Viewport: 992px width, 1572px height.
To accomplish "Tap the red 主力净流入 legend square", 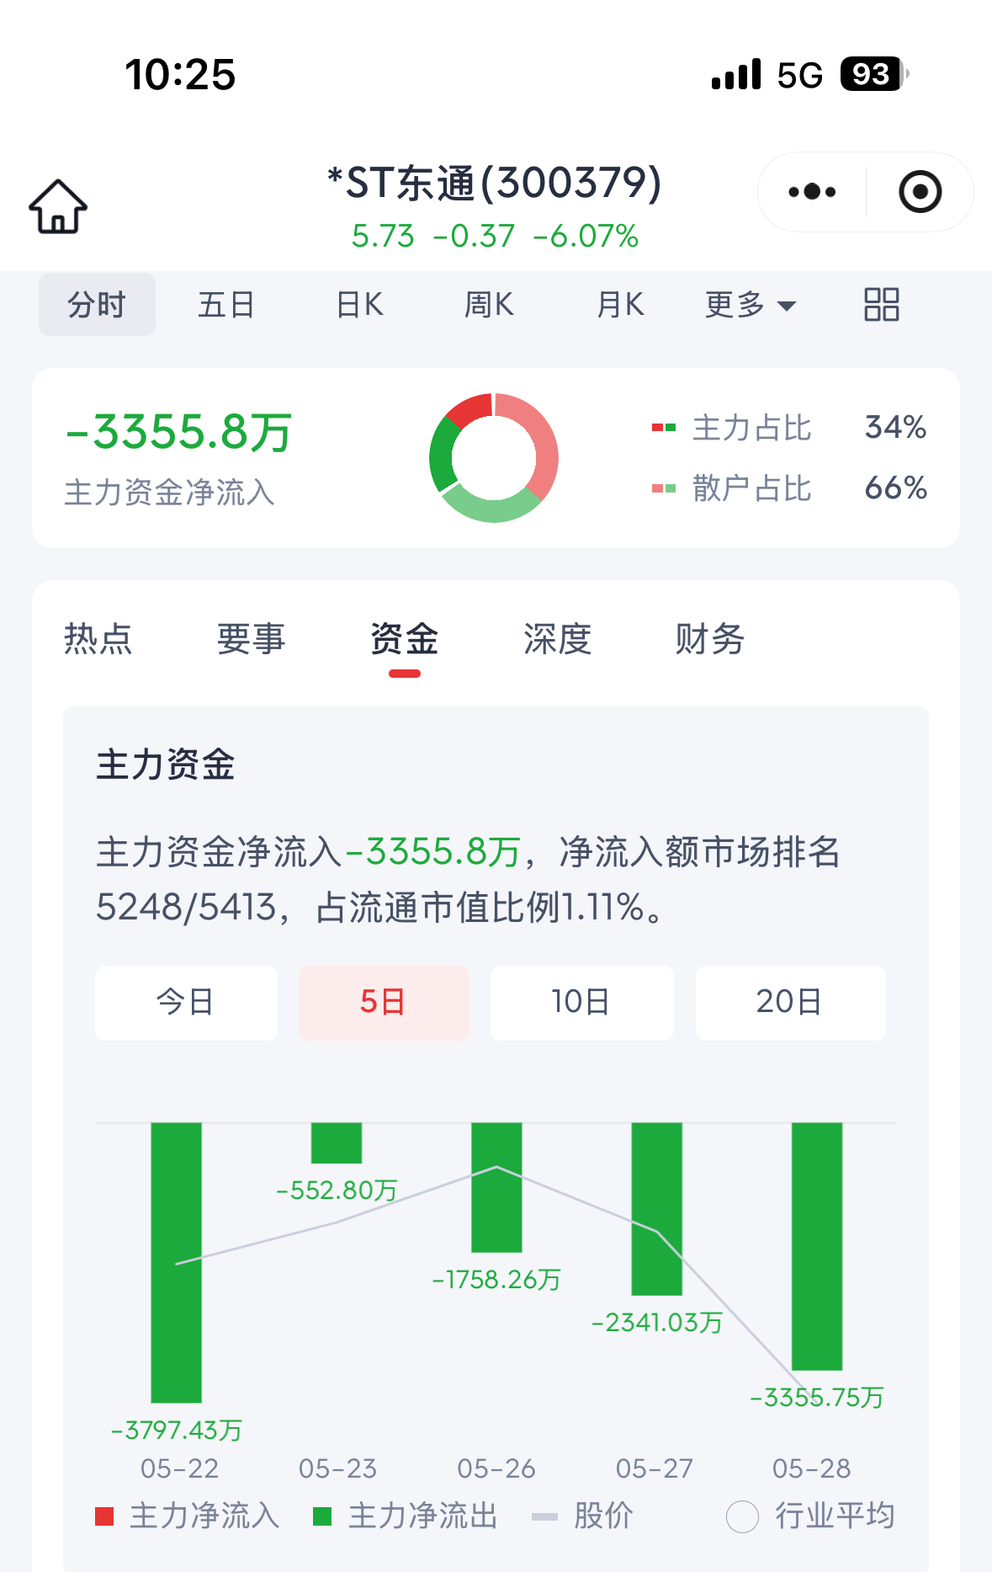I will (104, 1516).
